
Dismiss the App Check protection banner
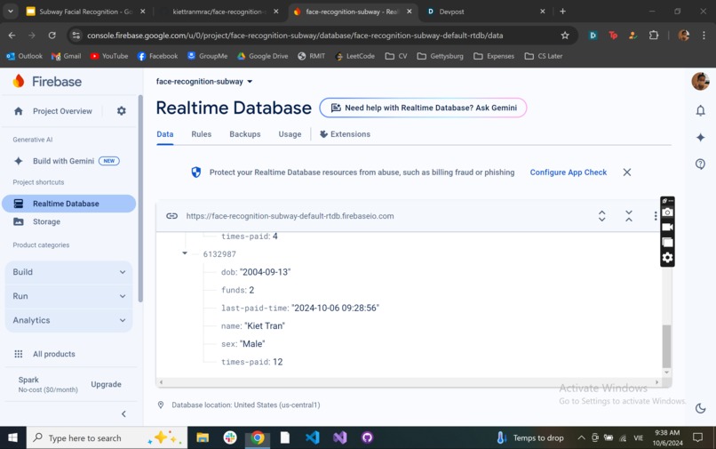627,172
